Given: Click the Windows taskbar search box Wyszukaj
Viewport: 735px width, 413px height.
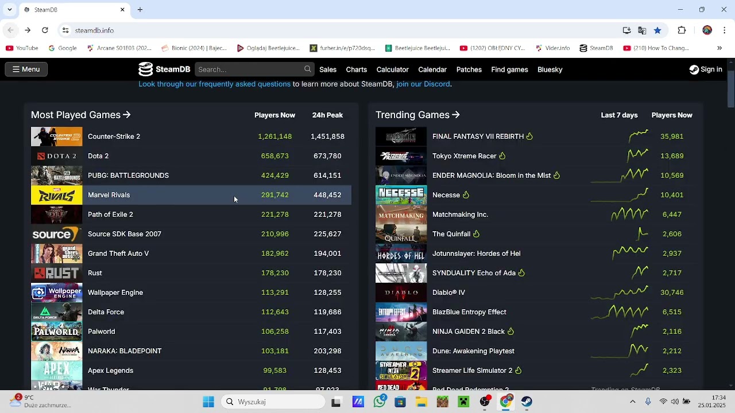Looking at the screenshot, I should tap(273, 402).
